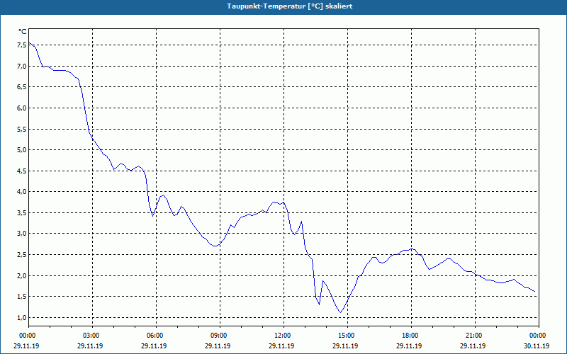Click the '30.11.19' date label
567x354 pixels.
pos(537,346)
